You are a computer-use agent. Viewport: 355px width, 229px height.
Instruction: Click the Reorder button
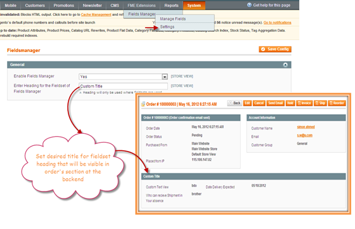(x=337, y=103)
